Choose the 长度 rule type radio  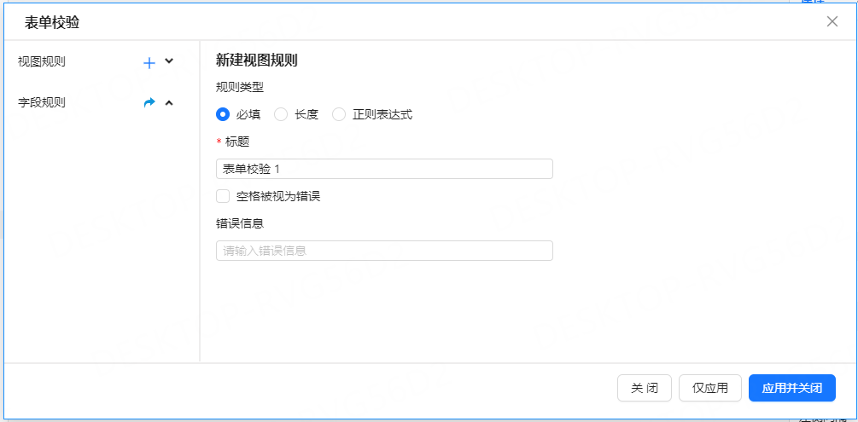pyautogui.click(x=281, y=115)
